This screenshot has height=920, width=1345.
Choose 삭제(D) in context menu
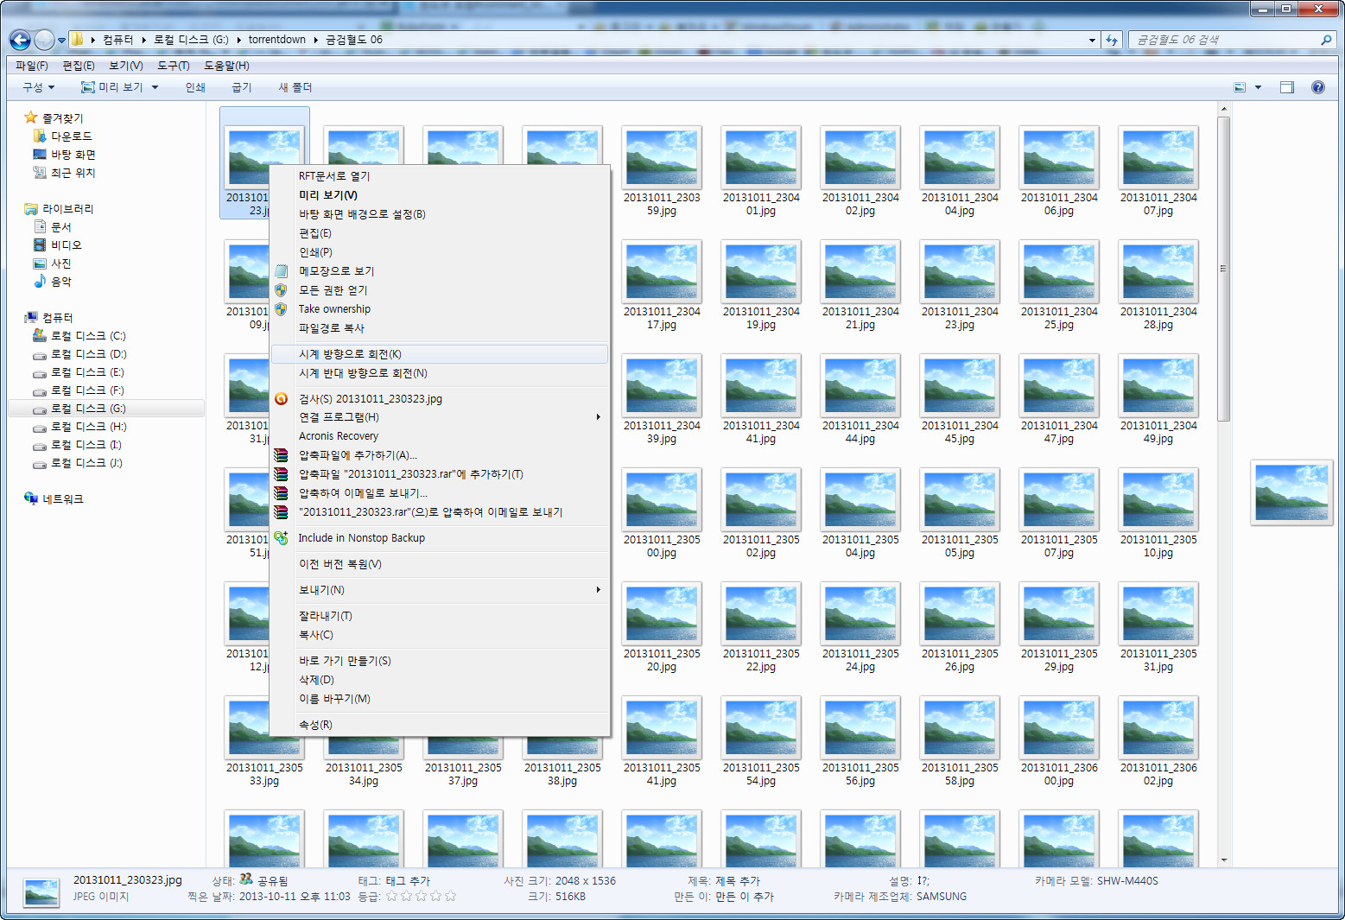(x=439, y=680)
